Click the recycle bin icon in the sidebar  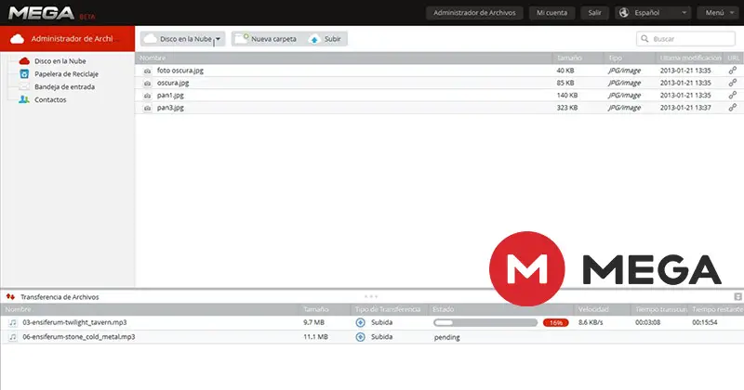click(24, 74)
